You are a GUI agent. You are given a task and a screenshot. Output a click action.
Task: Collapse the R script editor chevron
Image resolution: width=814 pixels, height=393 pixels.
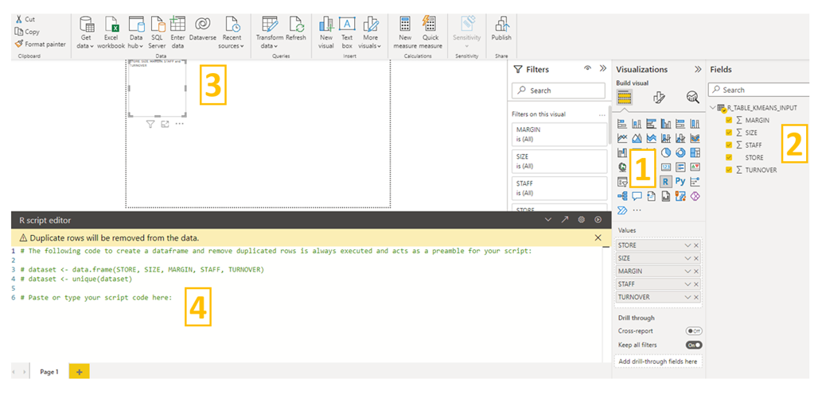click(548, 220)
